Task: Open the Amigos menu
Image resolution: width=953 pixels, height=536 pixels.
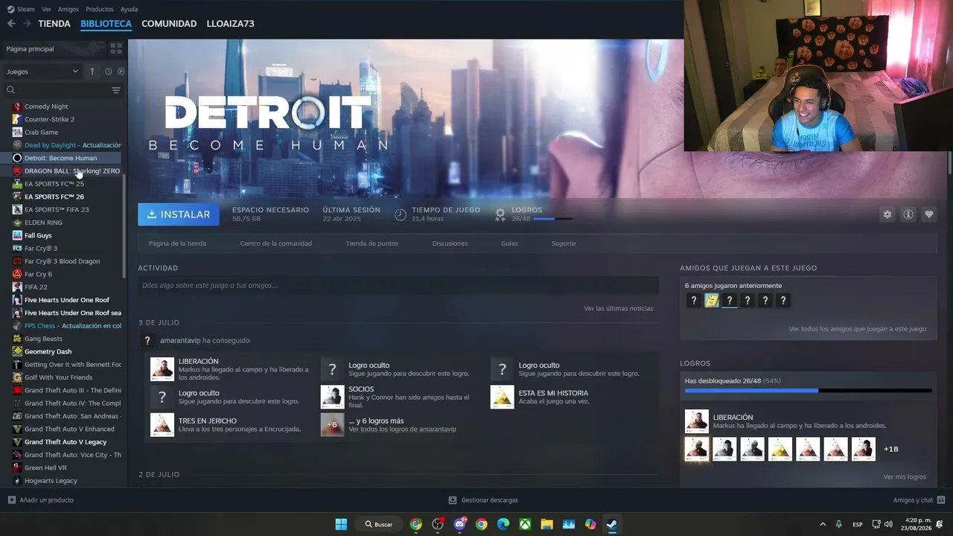Action: click(x=68, y=9)
